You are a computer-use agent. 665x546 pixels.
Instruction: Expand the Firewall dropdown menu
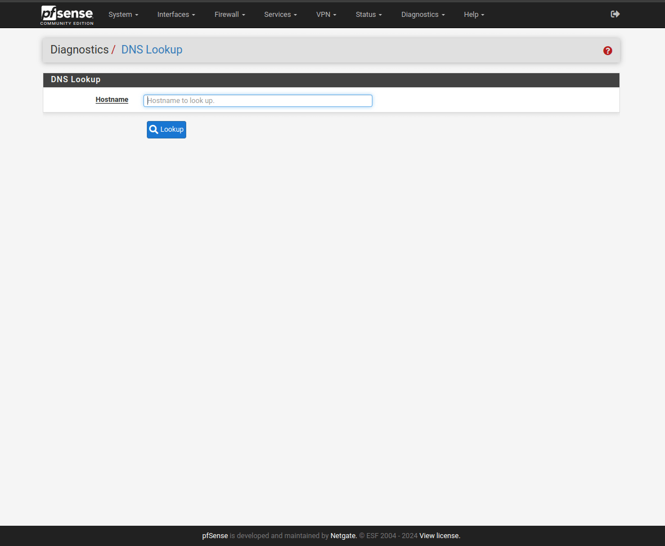tap(230, 15)
